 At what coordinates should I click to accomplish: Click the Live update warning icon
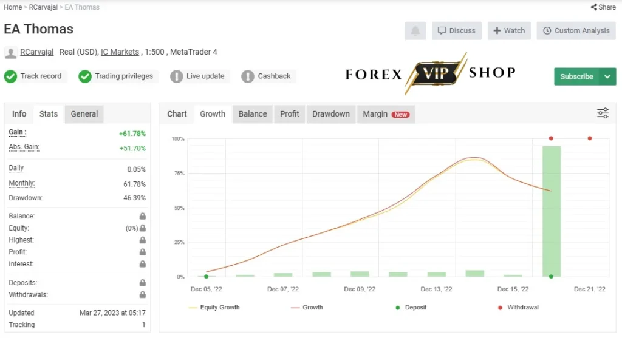pos(177,76)
